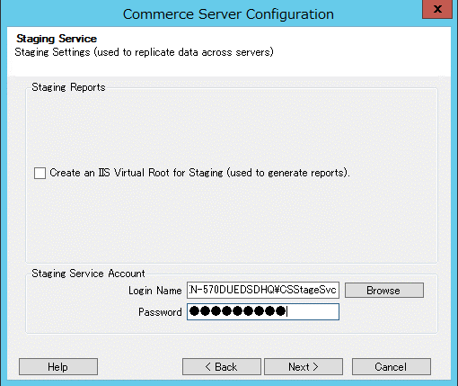Open Help for the Staging Service page
The width and height of the screenshot is (458, 386).
[x=58, y=366]
